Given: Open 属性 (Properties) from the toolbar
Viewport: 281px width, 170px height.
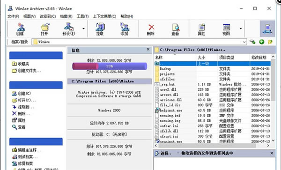Looking at the screenshot, I should tap(201, 30).
